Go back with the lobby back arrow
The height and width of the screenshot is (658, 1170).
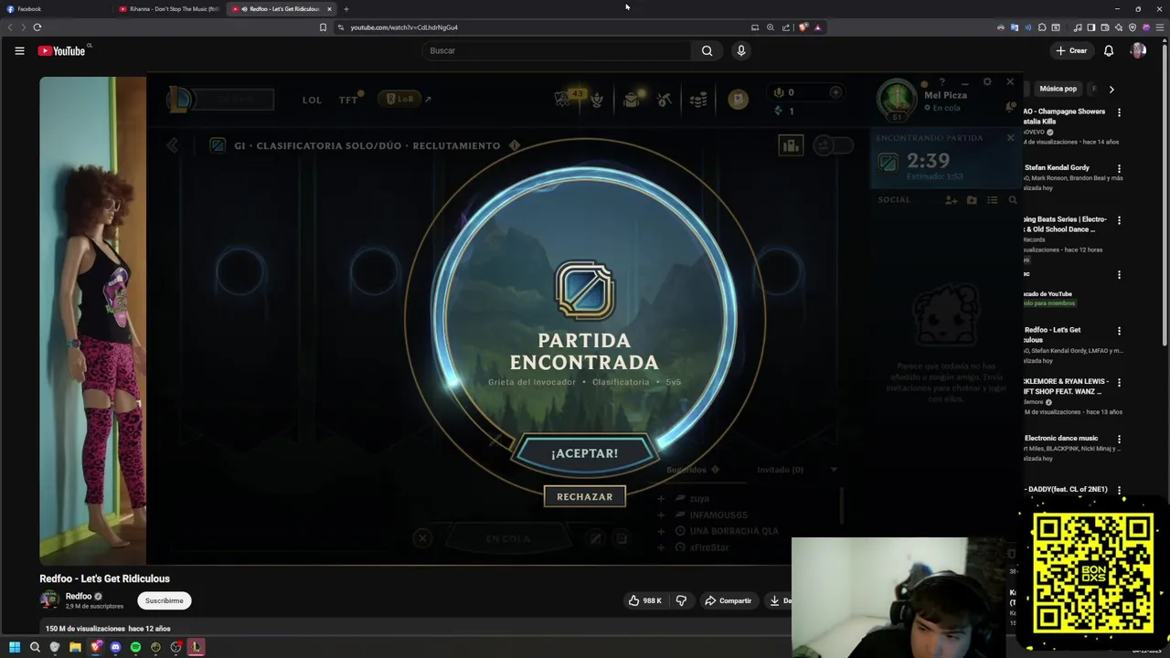click(x=172, y=145)
